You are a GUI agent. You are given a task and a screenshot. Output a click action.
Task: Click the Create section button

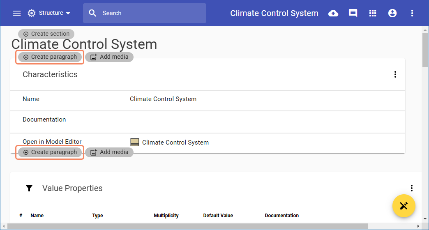click(46, 34)
